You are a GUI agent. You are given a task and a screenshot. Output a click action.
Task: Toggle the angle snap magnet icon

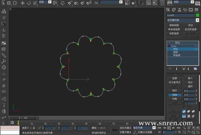coord(76,3)
